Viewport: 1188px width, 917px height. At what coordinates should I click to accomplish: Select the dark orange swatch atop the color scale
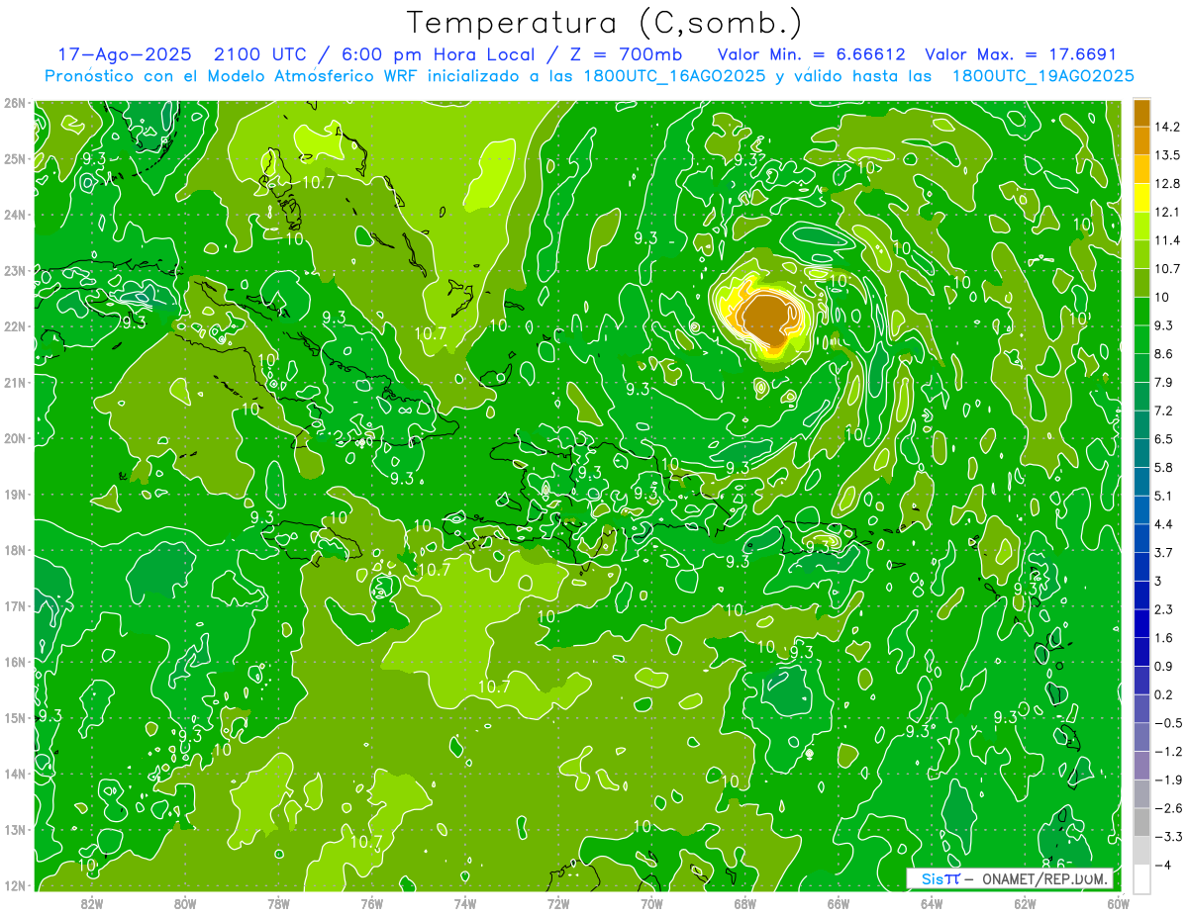click(x=1141, y=113)
